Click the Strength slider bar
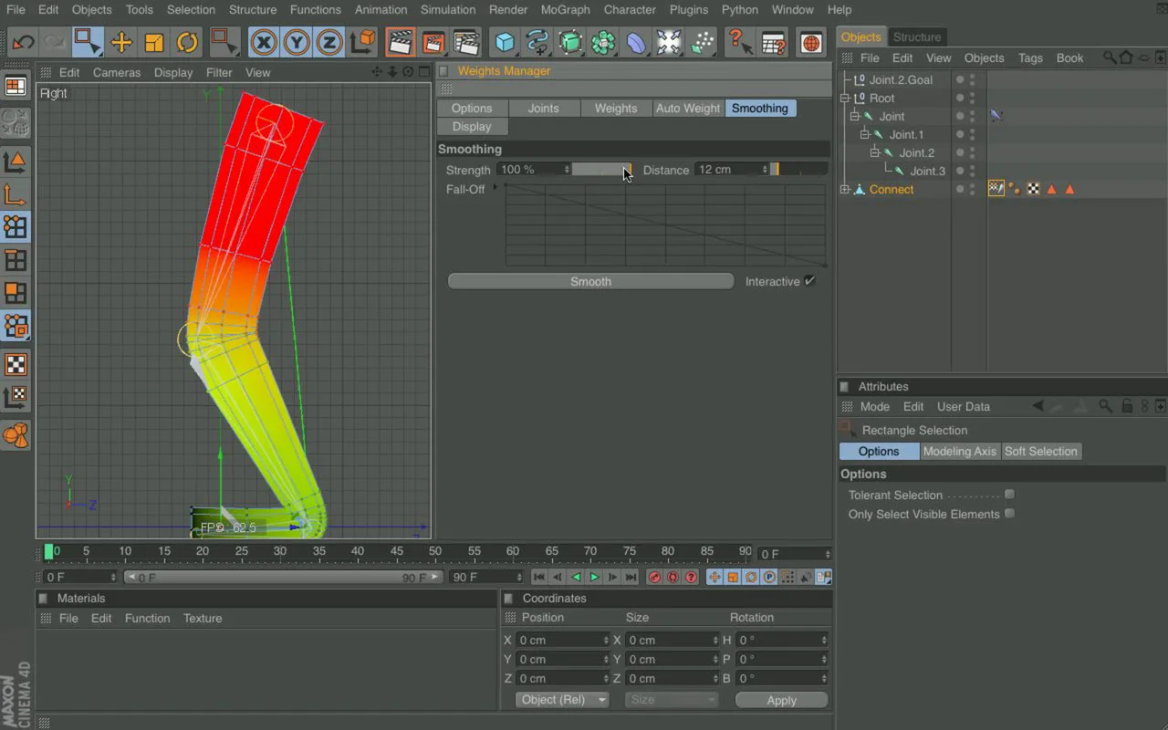Image resolution: width=1168 pixels, height=730 pixels. [x=601, y=170]
